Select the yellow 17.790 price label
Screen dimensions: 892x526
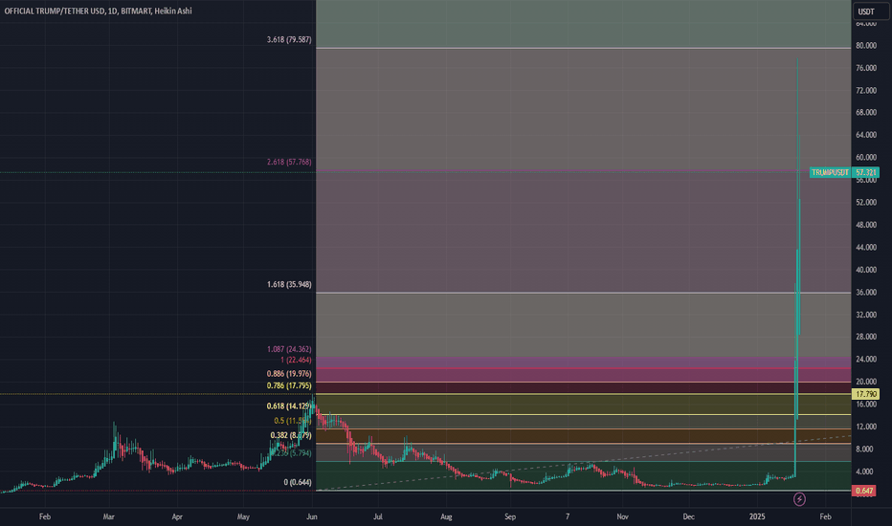click(865, 394)
